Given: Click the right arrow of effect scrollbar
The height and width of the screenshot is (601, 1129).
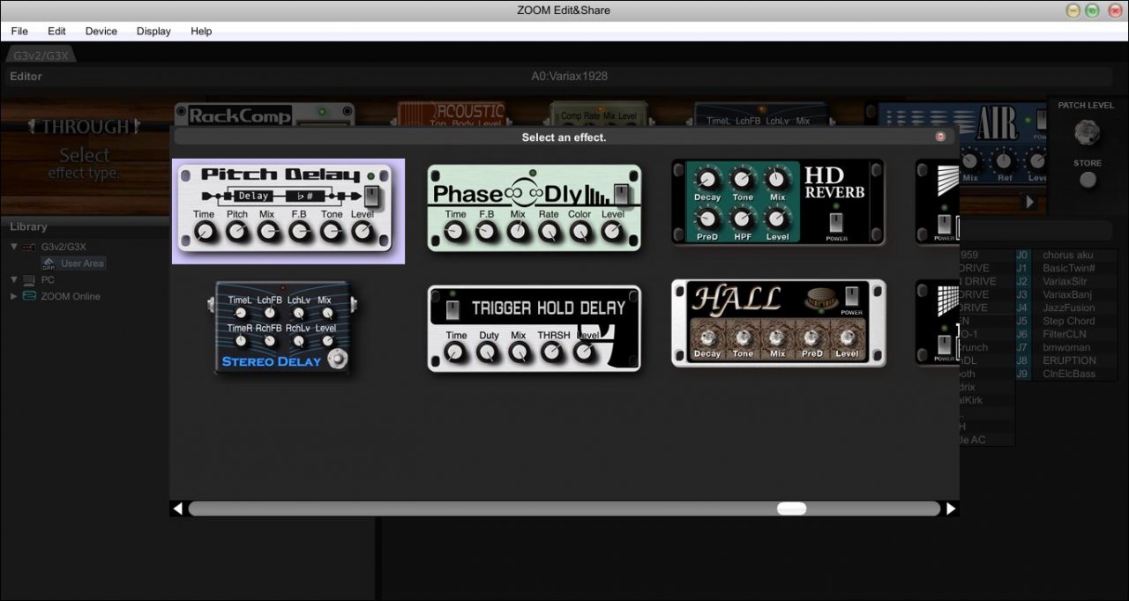Looking at the screenshot, I should coord(951,508).
